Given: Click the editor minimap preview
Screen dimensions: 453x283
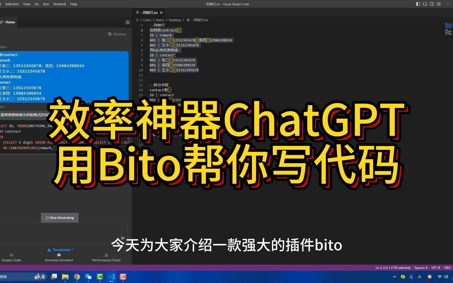Looking at the screenshot, I should click(449, 29).
